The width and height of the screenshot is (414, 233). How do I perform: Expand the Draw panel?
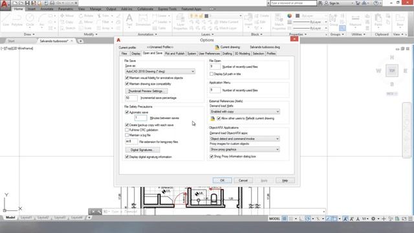(29, 34)
